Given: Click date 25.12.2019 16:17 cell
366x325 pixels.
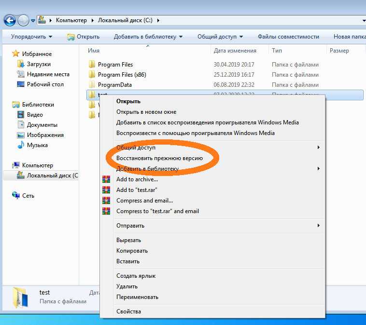Looking at the screenshot, I should point(234,75).
